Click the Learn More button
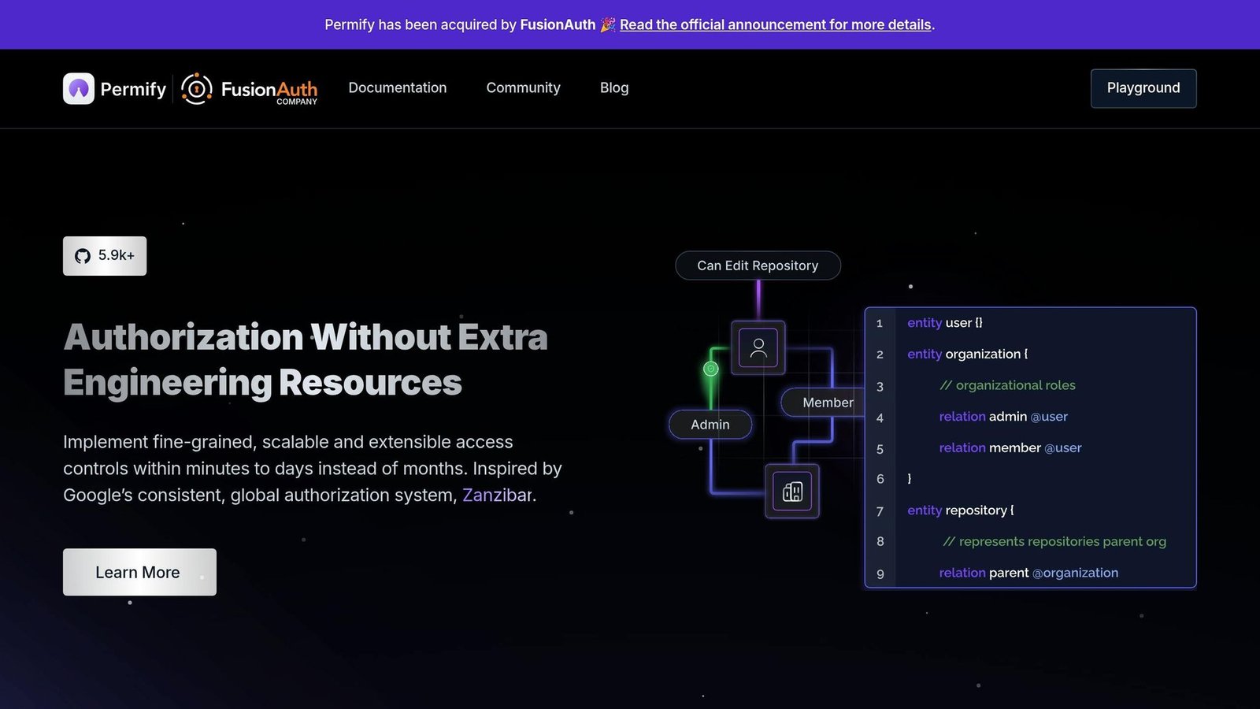 139,572
